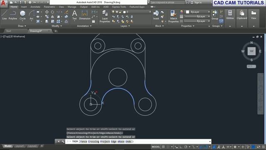The image size is (266, 150).
Task: Click the Plot printer icon in quick access toolbar
Action: coord(30,2)
